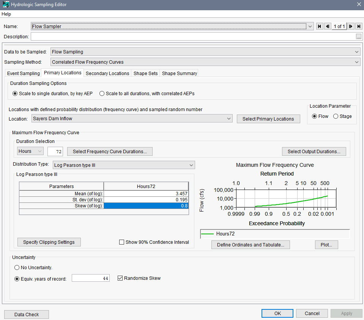Select Mean (of log) value 3.457 cell
The width and height of the screenshot is (364, 320).
146,194
